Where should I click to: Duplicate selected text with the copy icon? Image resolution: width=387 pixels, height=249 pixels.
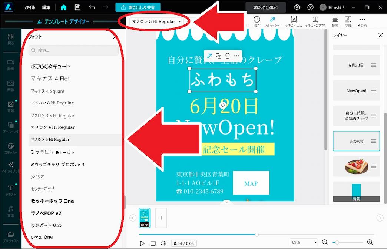click(x=218, y=56)
